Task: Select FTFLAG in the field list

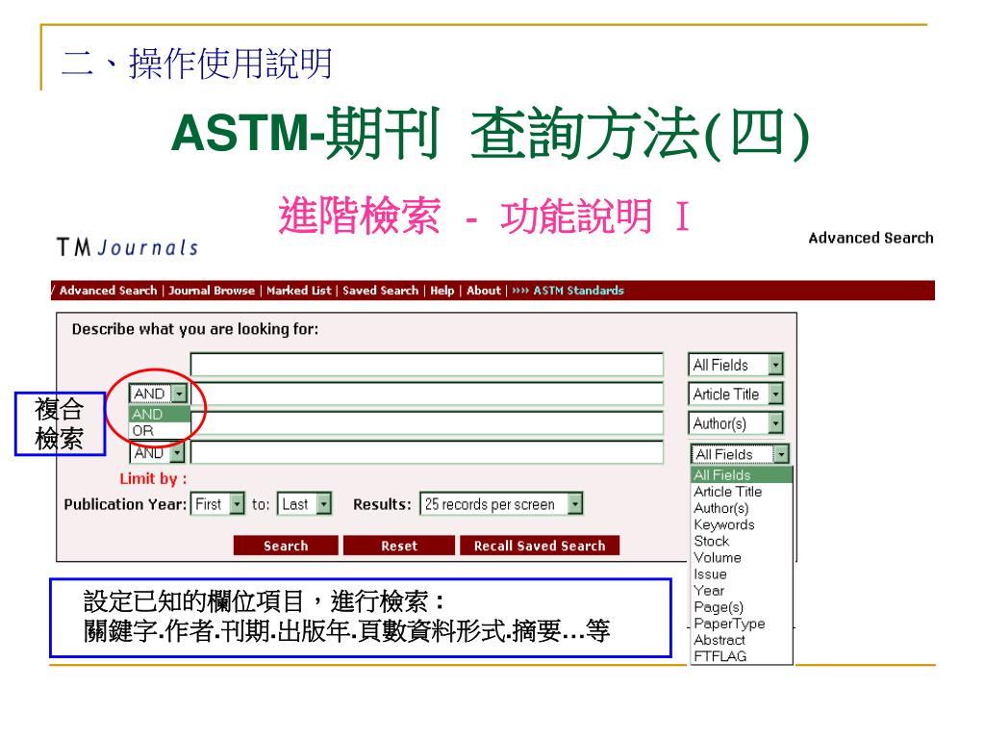Action: point(742,656)
